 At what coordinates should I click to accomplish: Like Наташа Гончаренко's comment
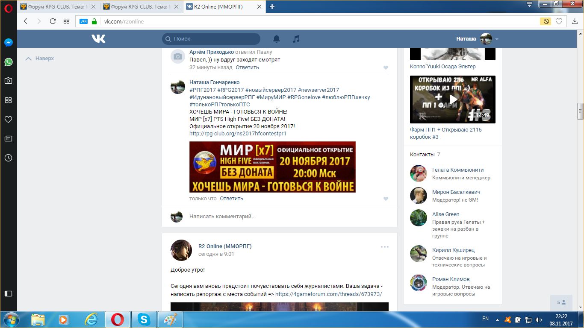(x=386, y=199)
